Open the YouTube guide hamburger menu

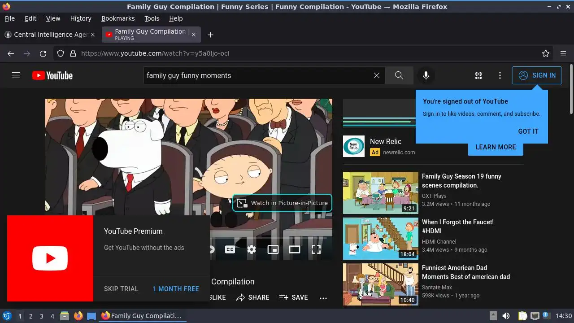click(x=16, y=75)
